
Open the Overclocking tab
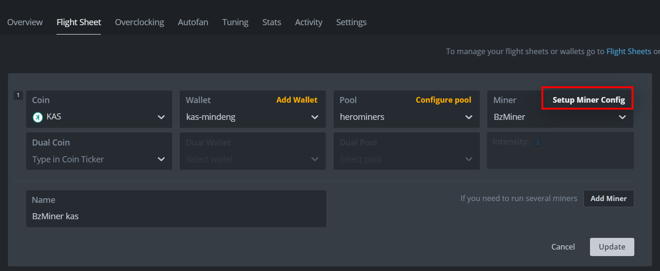coord(139,22)
